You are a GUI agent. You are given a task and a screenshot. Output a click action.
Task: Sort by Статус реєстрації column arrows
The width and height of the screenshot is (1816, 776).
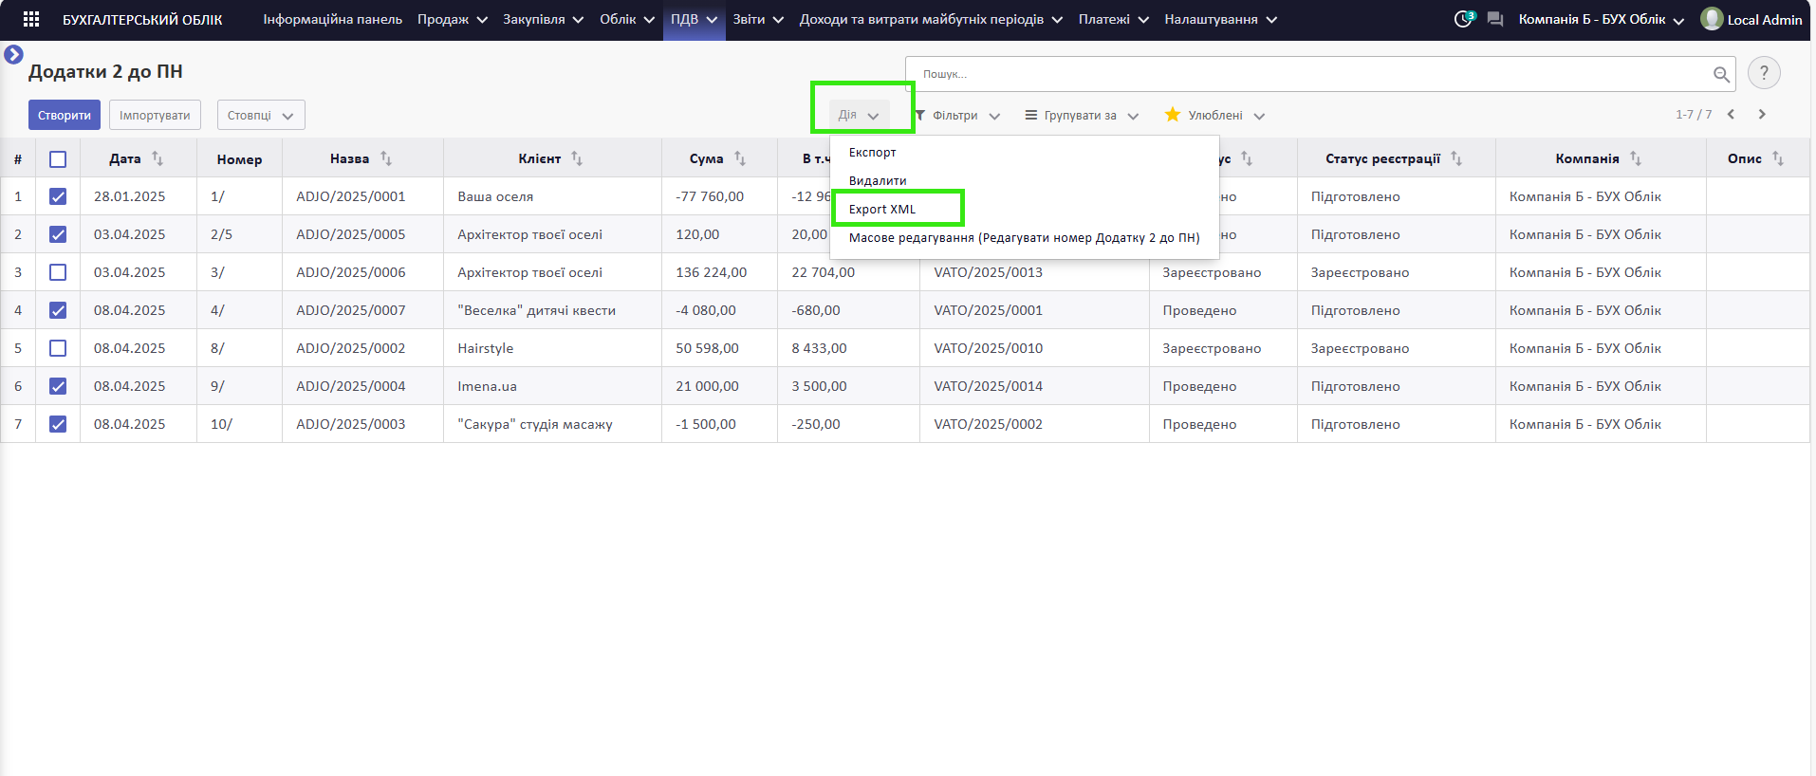[x=1456, y=158]
